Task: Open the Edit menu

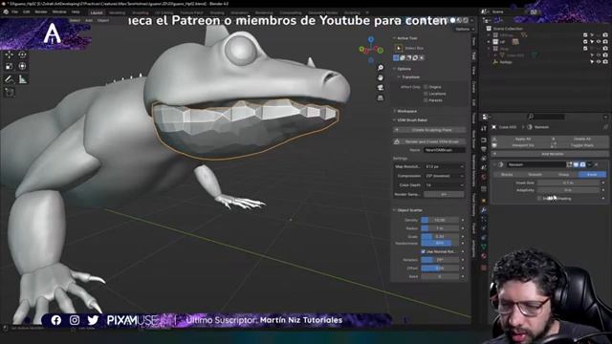Action: (26, 12)
